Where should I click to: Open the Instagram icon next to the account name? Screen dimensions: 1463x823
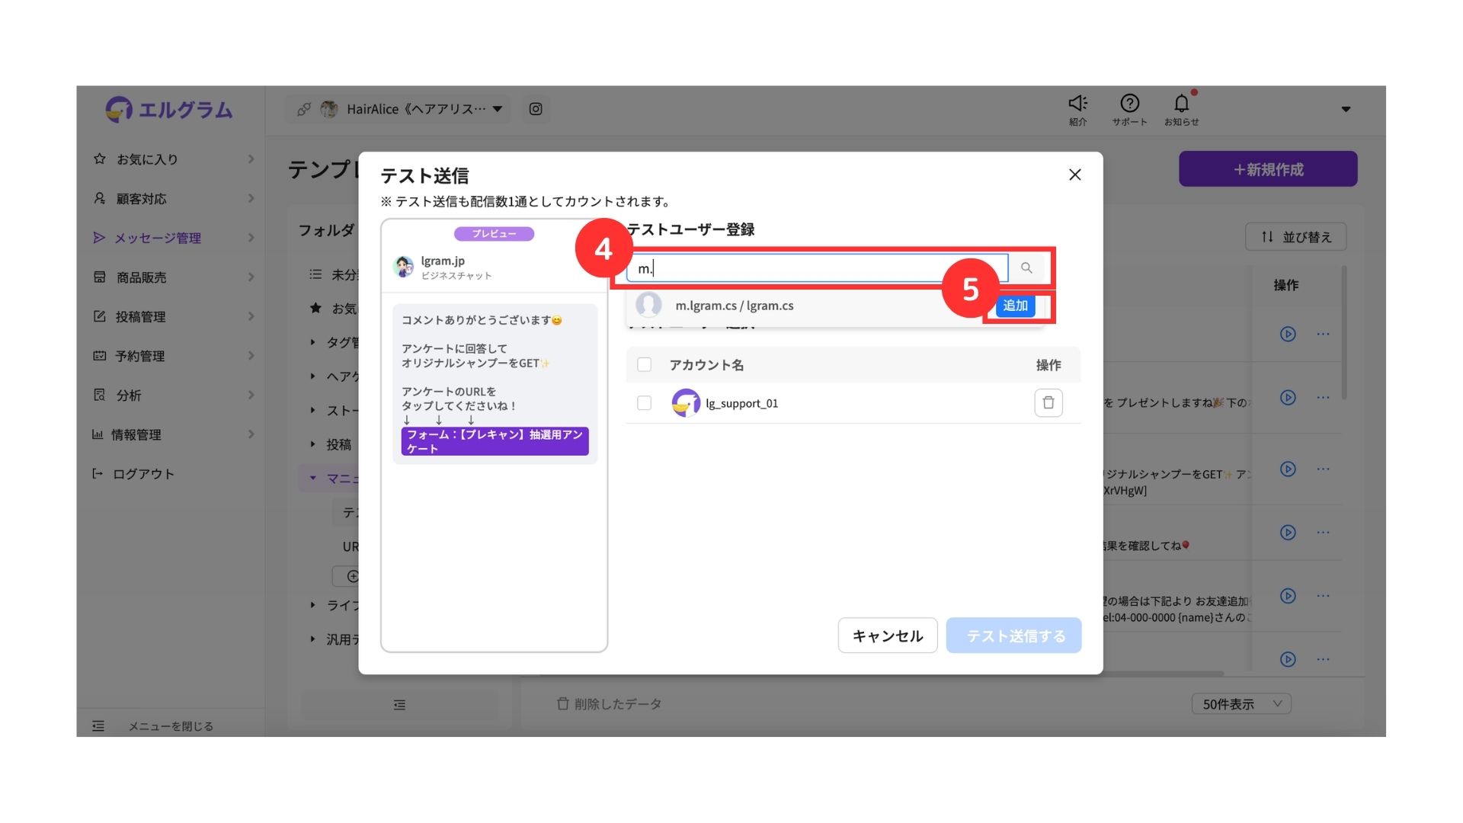coord(536,109)
